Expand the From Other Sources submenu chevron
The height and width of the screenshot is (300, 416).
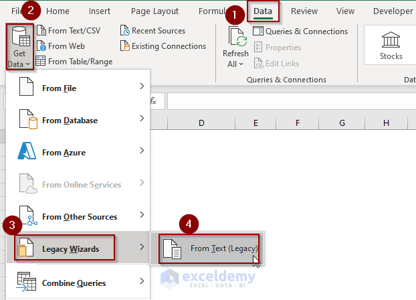pyautogui.click(x=142, y=215)
